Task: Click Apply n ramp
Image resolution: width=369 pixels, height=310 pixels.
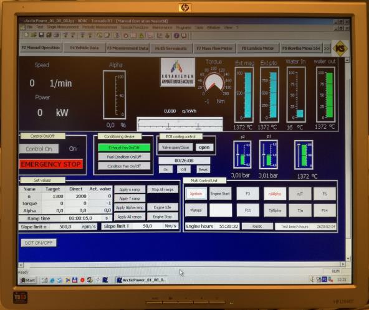Action: tap(130, 189)
